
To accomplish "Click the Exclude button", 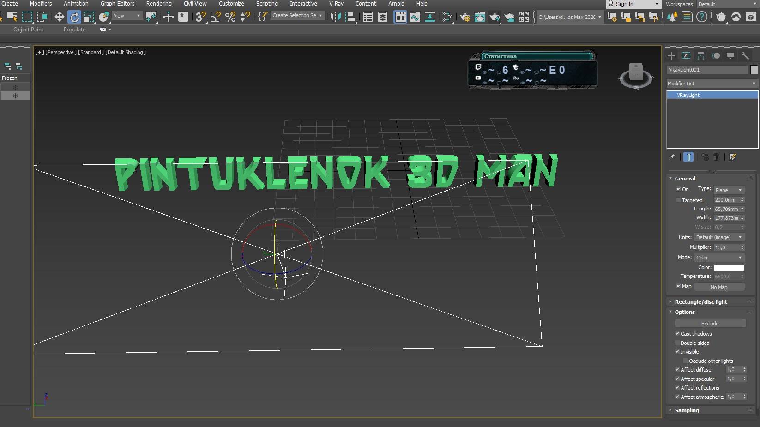I will point(710,324).
